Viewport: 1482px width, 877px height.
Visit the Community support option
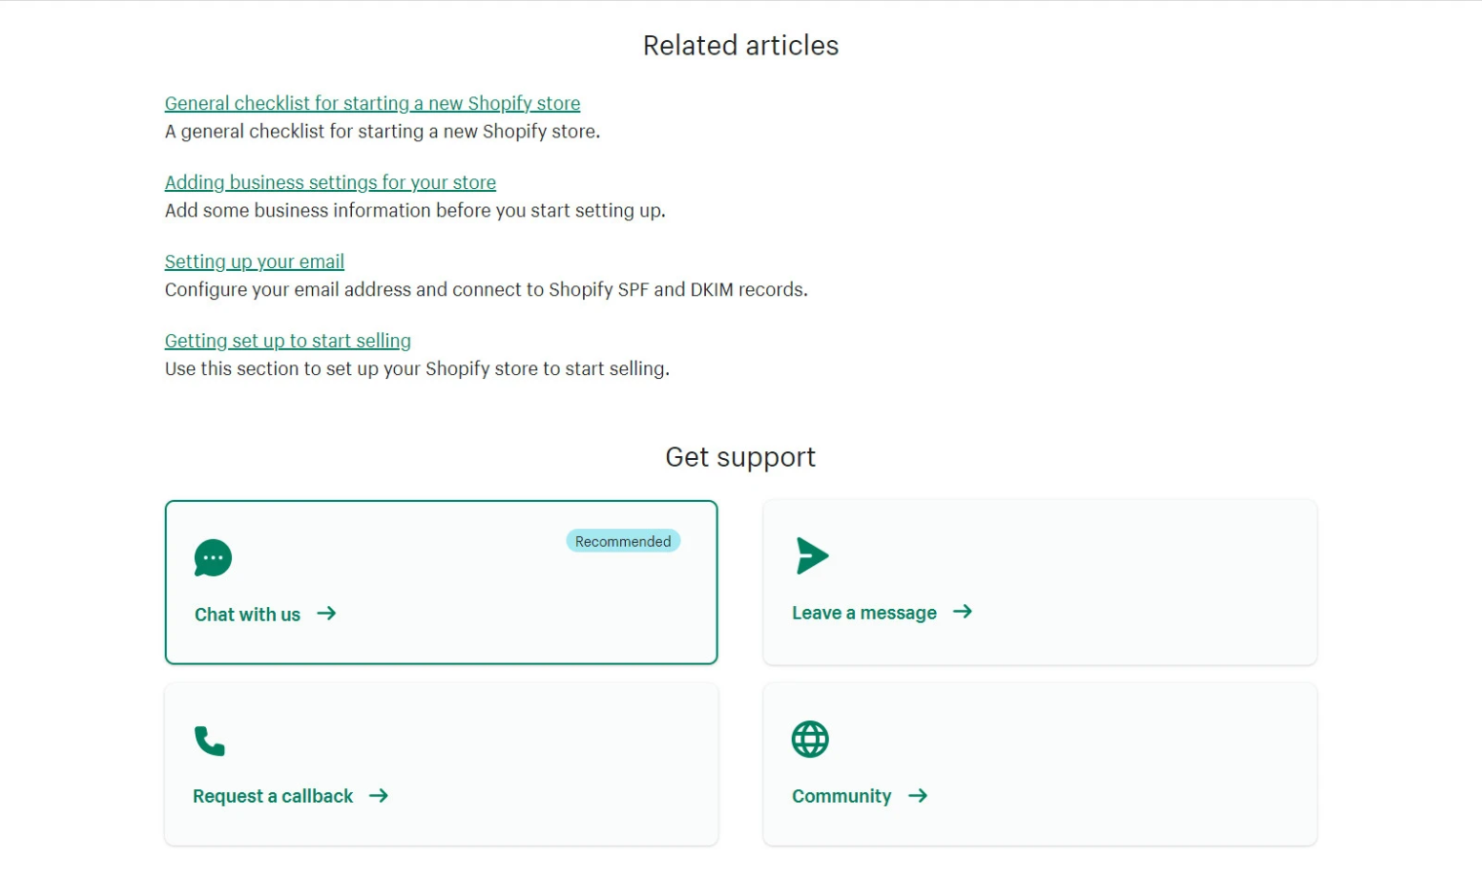[841, 795]
